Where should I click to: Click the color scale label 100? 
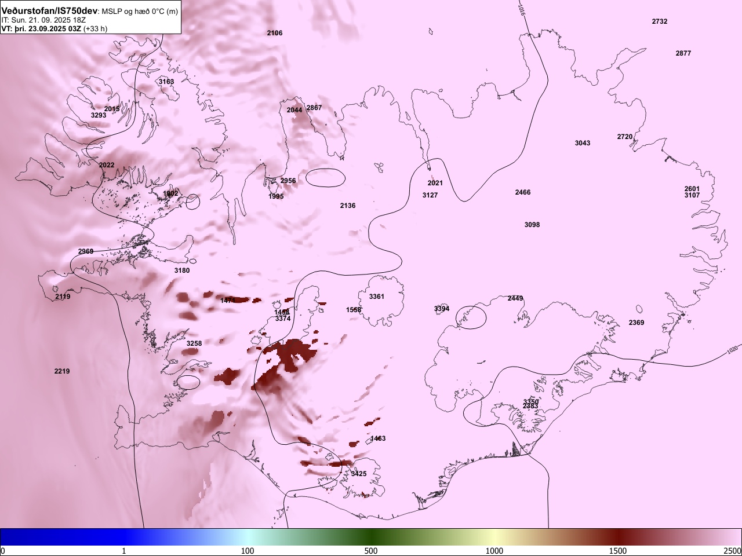248,551
